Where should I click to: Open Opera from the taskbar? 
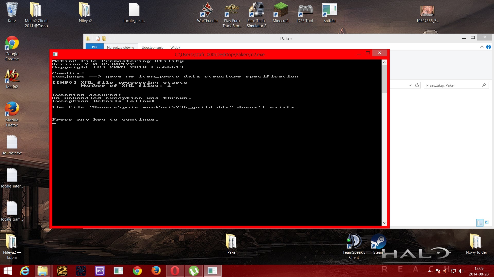tap(175, 271)
